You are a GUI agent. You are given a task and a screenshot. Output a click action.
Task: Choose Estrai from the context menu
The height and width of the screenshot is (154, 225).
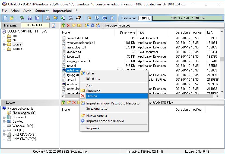click(x=114, y=73)
